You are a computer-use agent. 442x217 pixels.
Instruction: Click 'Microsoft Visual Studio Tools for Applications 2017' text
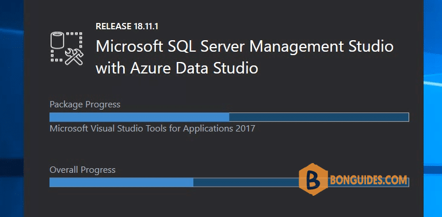point(152,129)
